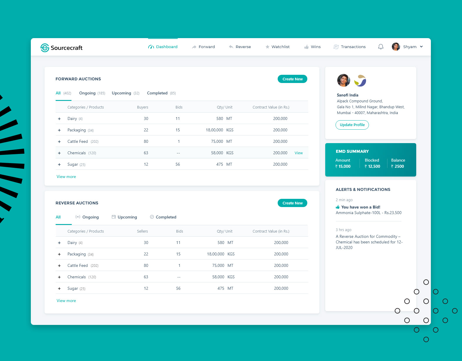The width and height of the screenshot is (462, 361).
Task: Switch to Upcoming (32) forward auctions tab
Action: coord(126,93)
